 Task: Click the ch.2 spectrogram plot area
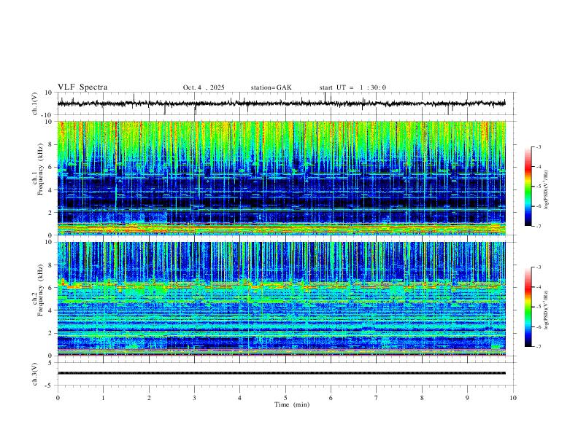(281, 299)
